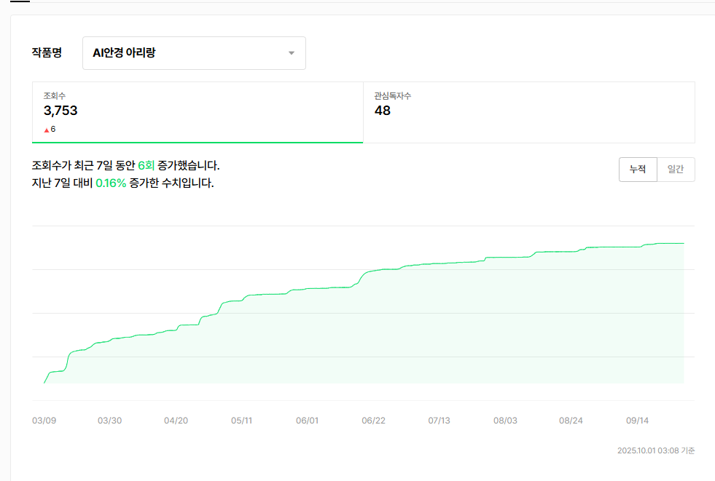Click the green 0.16% percentage text
The width and height of the screenshot is (715, 481).
click(x=111, y=183)
